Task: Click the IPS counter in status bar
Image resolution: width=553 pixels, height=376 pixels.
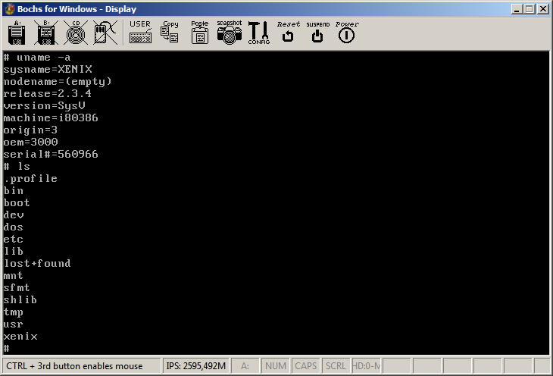Action: point(195,365)
